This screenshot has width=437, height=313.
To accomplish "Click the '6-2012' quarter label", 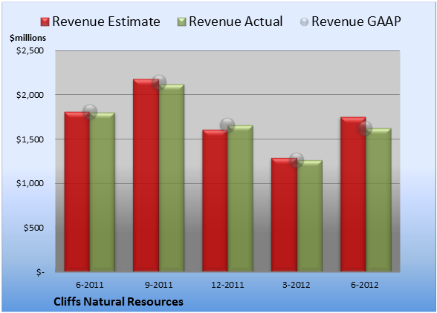I will click(365, 285).
